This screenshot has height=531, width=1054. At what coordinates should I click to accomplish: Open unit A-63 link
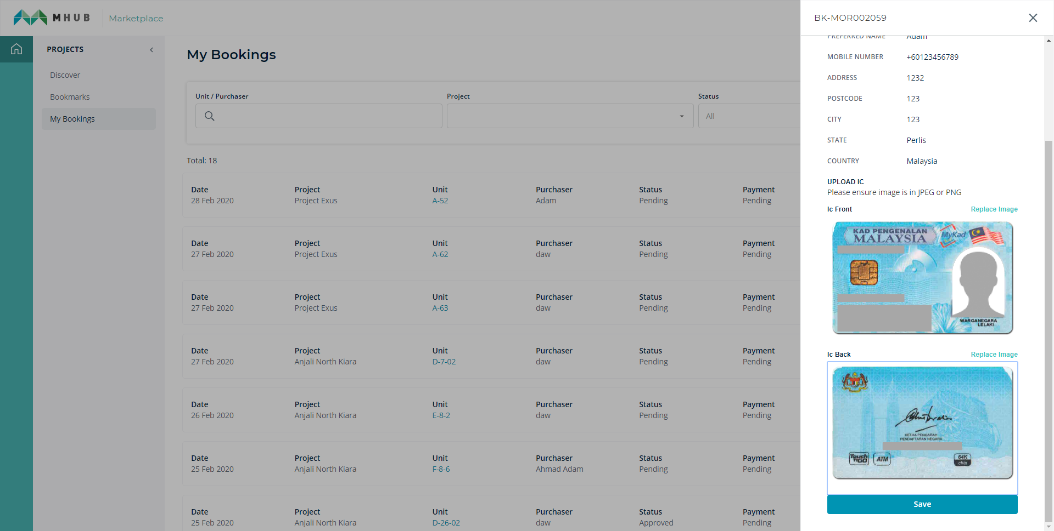pos(440,308)
